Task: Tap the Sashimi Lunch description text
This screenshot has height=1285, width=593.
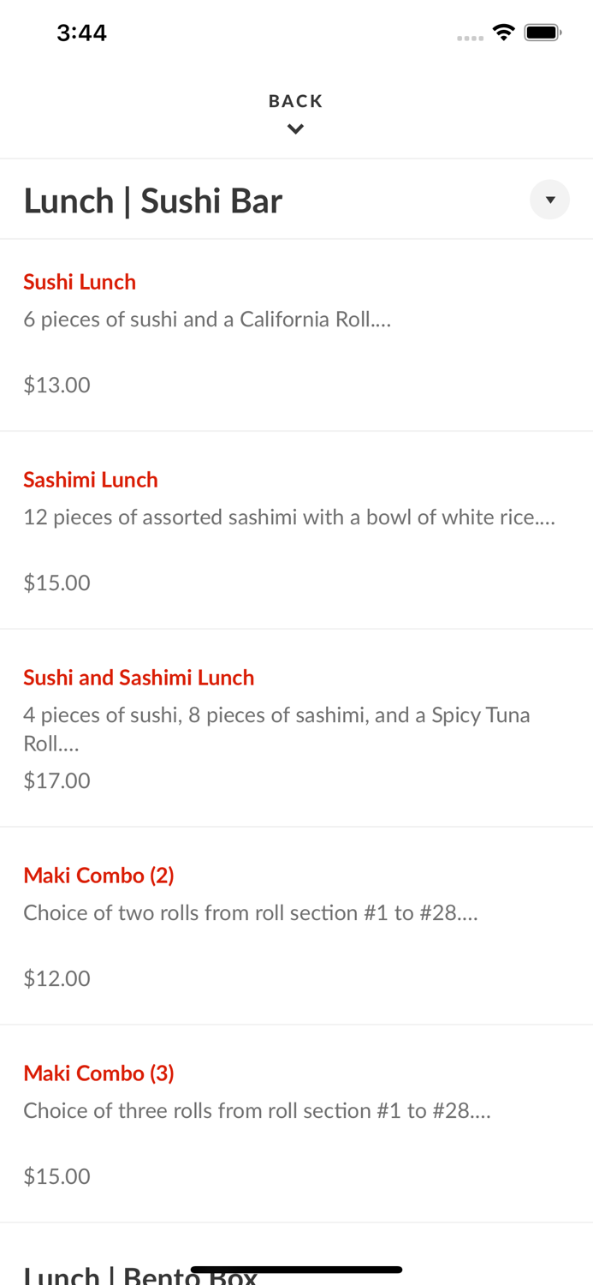Action: tap(289, 517)
